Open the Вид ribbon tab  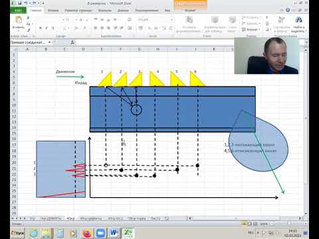point(167,11)
